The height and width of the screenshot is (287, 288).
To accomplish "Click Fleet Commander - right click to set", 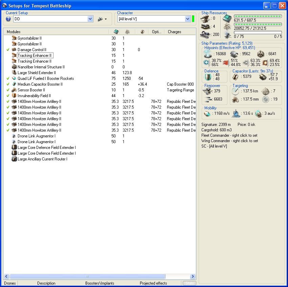I will 229,135.
